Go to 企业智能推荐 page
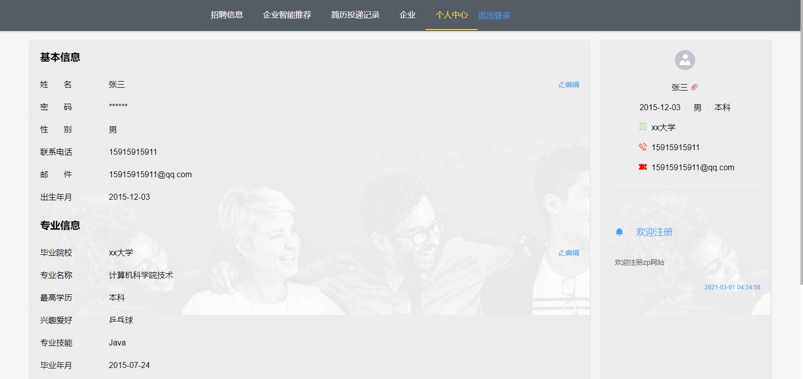803x379 pixels. [287, 15]
